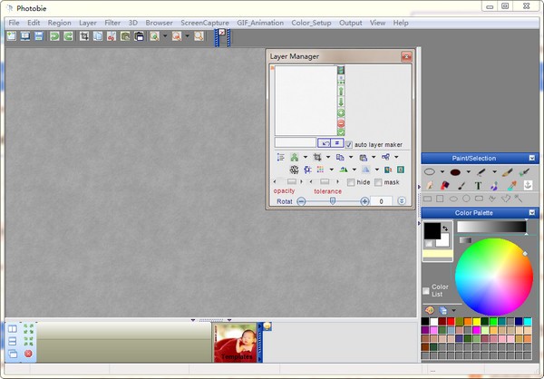
Task: Click the open file book icon
Action: point(25,35)
